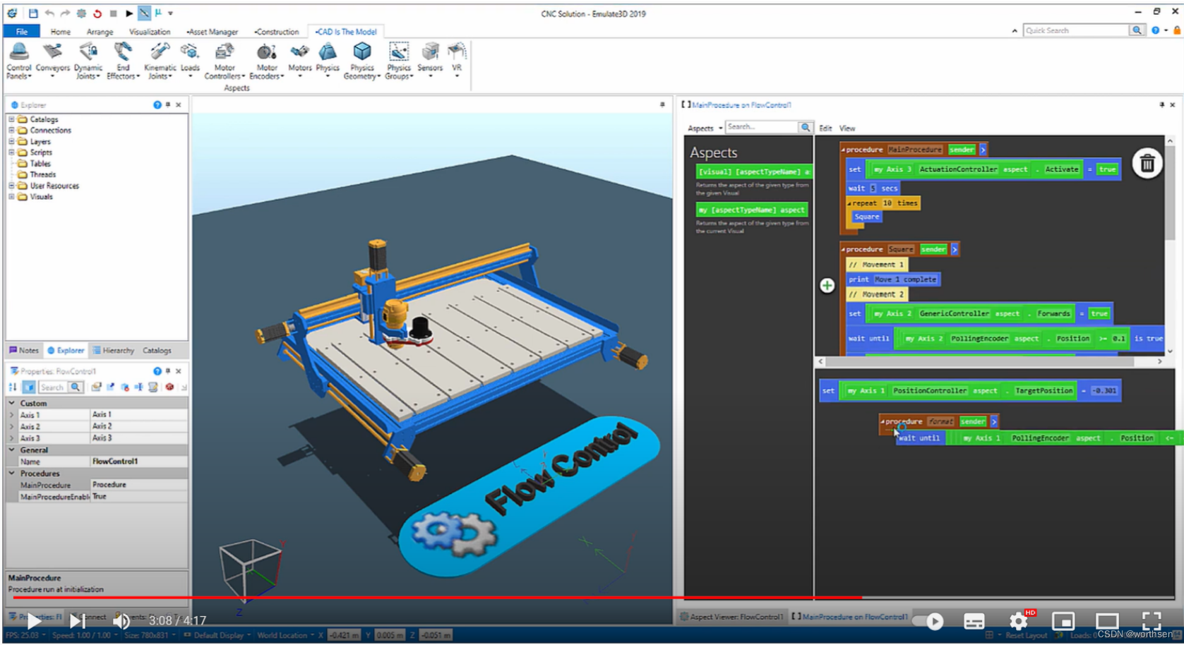Screen dimensions: 1184x645
Task: Switch to the Home ribbon tab
Action: 61,32
